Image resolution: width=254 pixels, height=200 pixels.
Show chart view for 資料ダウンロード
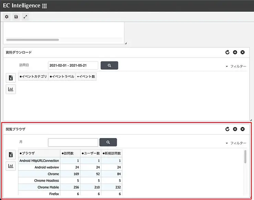11,89
